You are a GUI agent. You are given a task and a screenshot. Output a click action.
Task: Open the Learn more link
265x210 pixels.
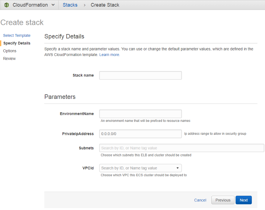point(109,55)
